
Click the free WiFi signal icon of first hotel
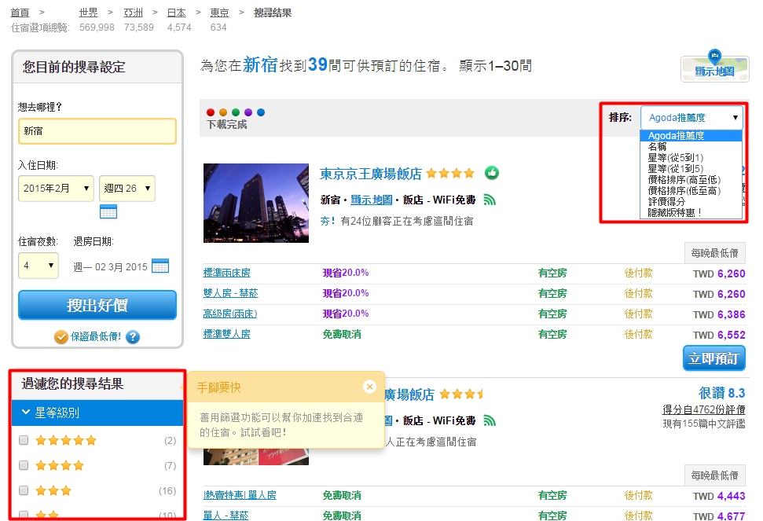490,200
